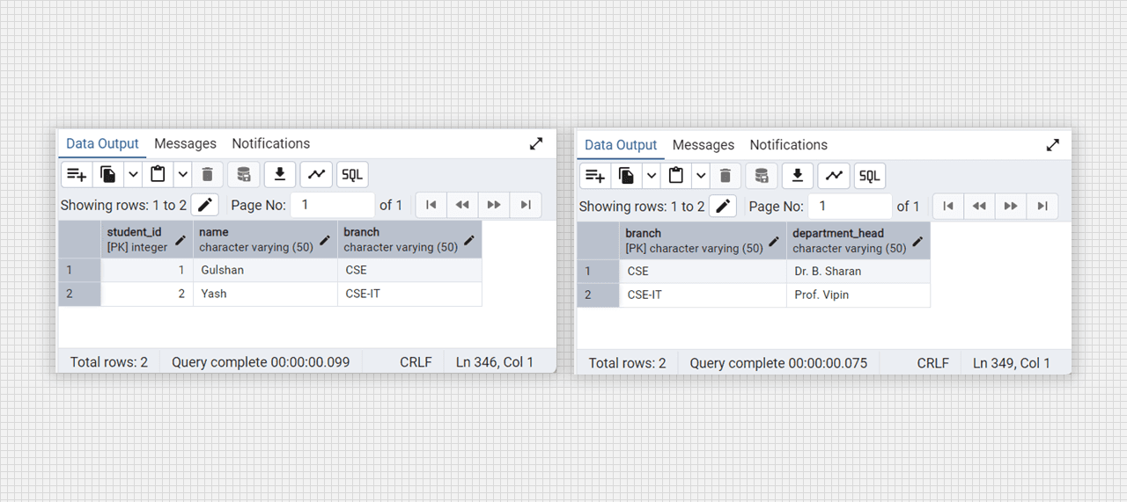Go to first page in left panel

pos(431,205)
